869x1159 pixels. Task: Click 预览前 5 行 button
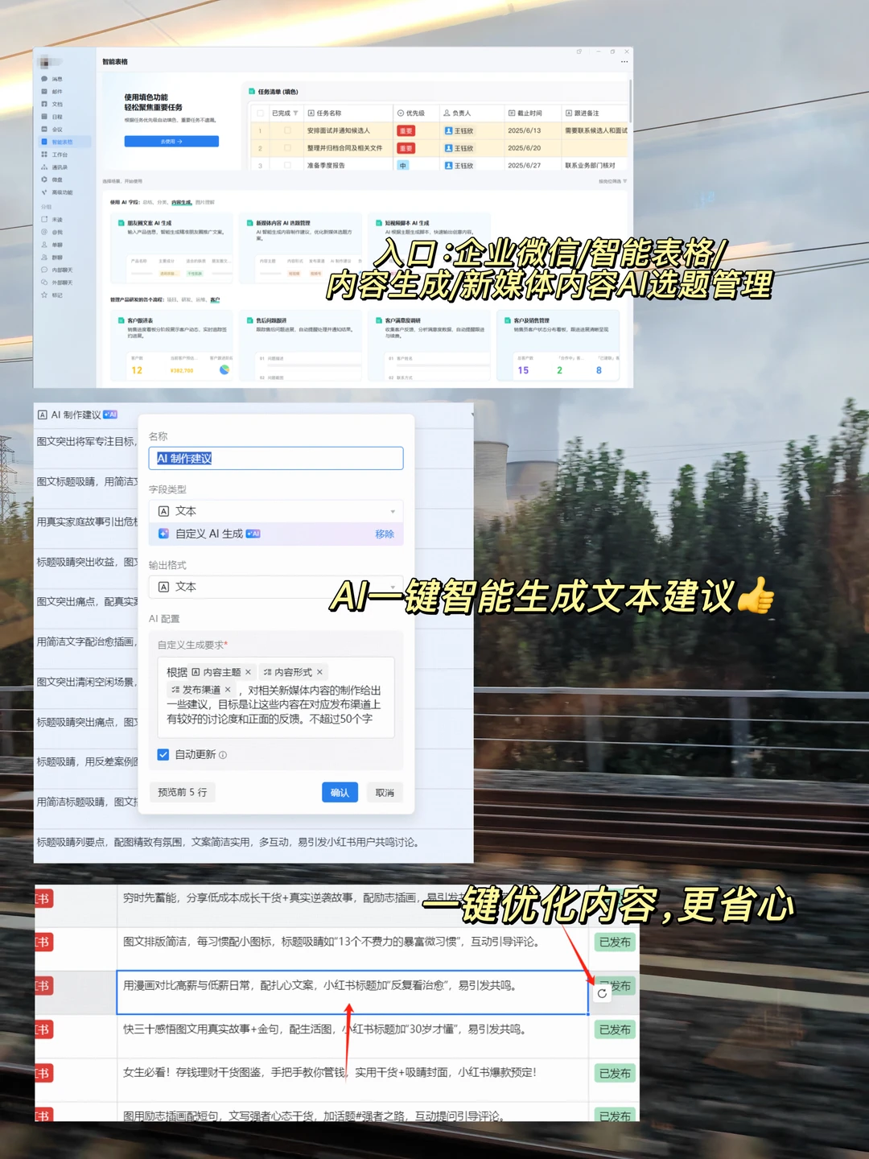click(x=183, y=793)
